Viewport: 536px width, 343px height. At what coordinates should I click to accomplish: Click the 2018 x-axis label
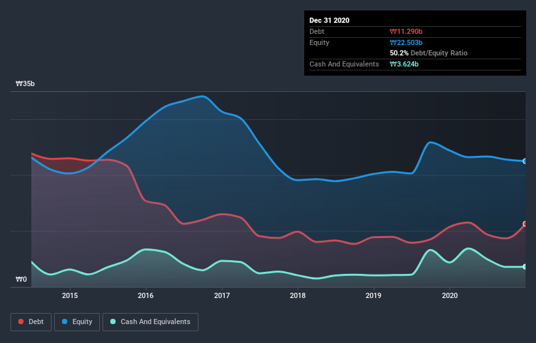(x=298, y=295)
